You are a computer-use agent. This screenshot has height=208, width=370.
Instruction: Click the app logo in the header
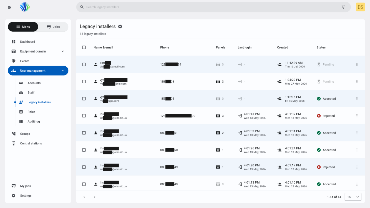pyautogui.click(x=25, y=7)
